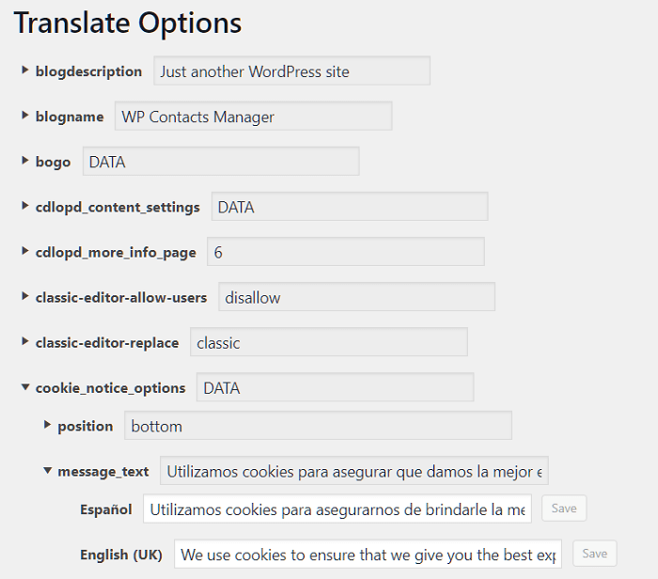Expand classic-editor-replace disclosure arrow
Screen dimensions: 658x579
pos(24,342)
